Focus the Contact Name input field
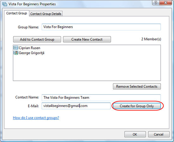174x142 pixels. pyautogui.click(x=101, y=98)
